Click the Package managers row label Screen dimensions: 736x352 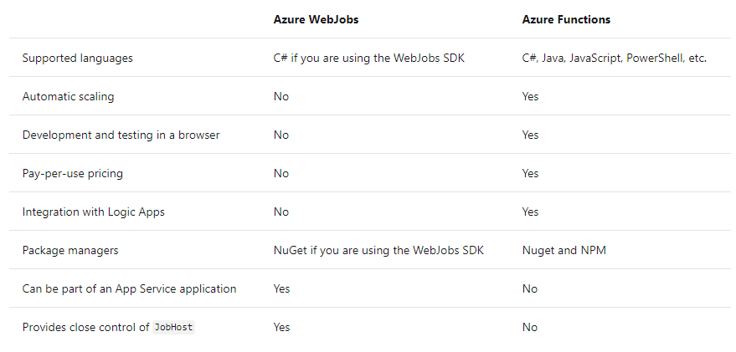coord(70,250)
